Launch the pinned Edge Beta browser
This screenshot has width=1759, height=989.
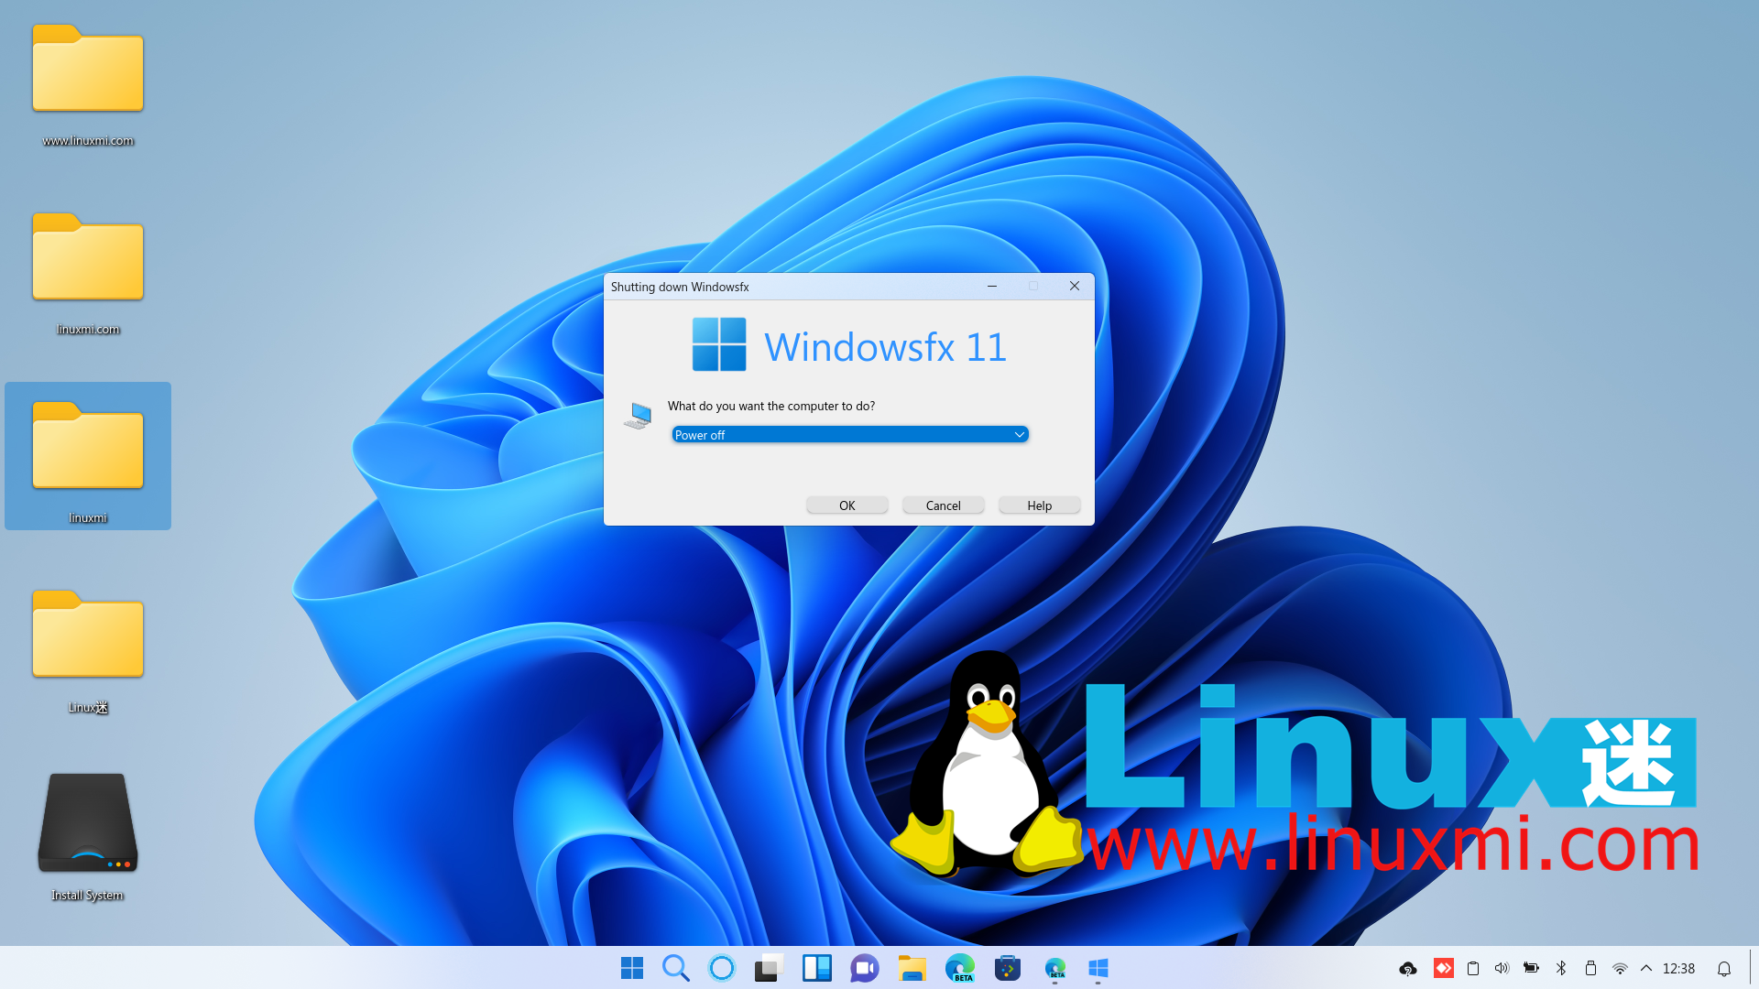pyautogui.click(x=960, y=968)
